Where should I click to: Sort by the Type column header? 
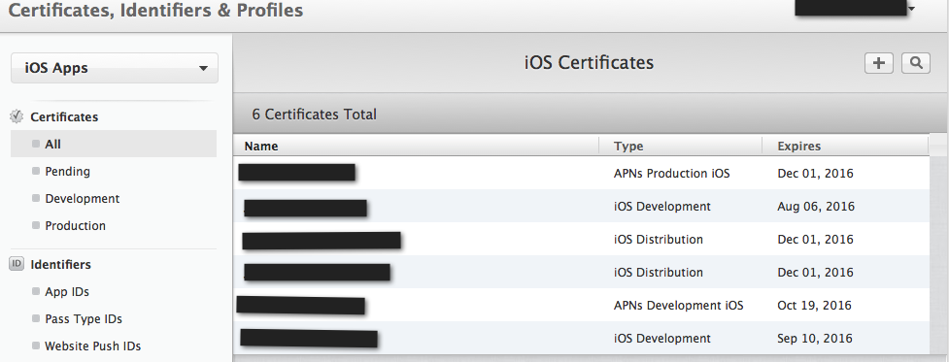click(x=681, y=146)
